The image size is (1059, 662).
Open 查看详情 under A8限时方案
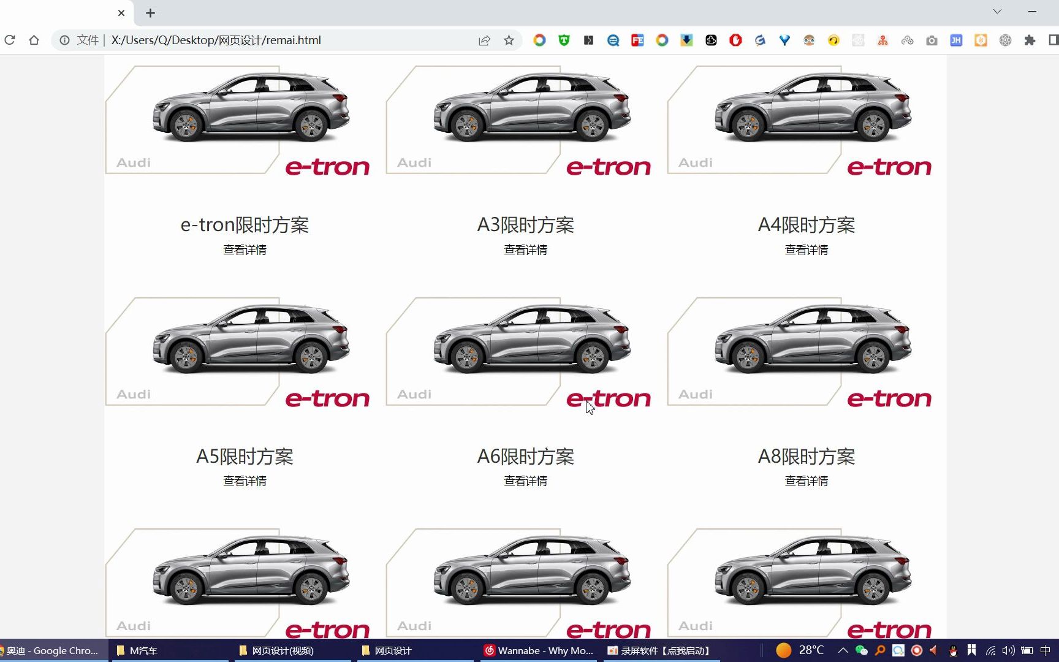pyautogui.click(x=807, y=481)
